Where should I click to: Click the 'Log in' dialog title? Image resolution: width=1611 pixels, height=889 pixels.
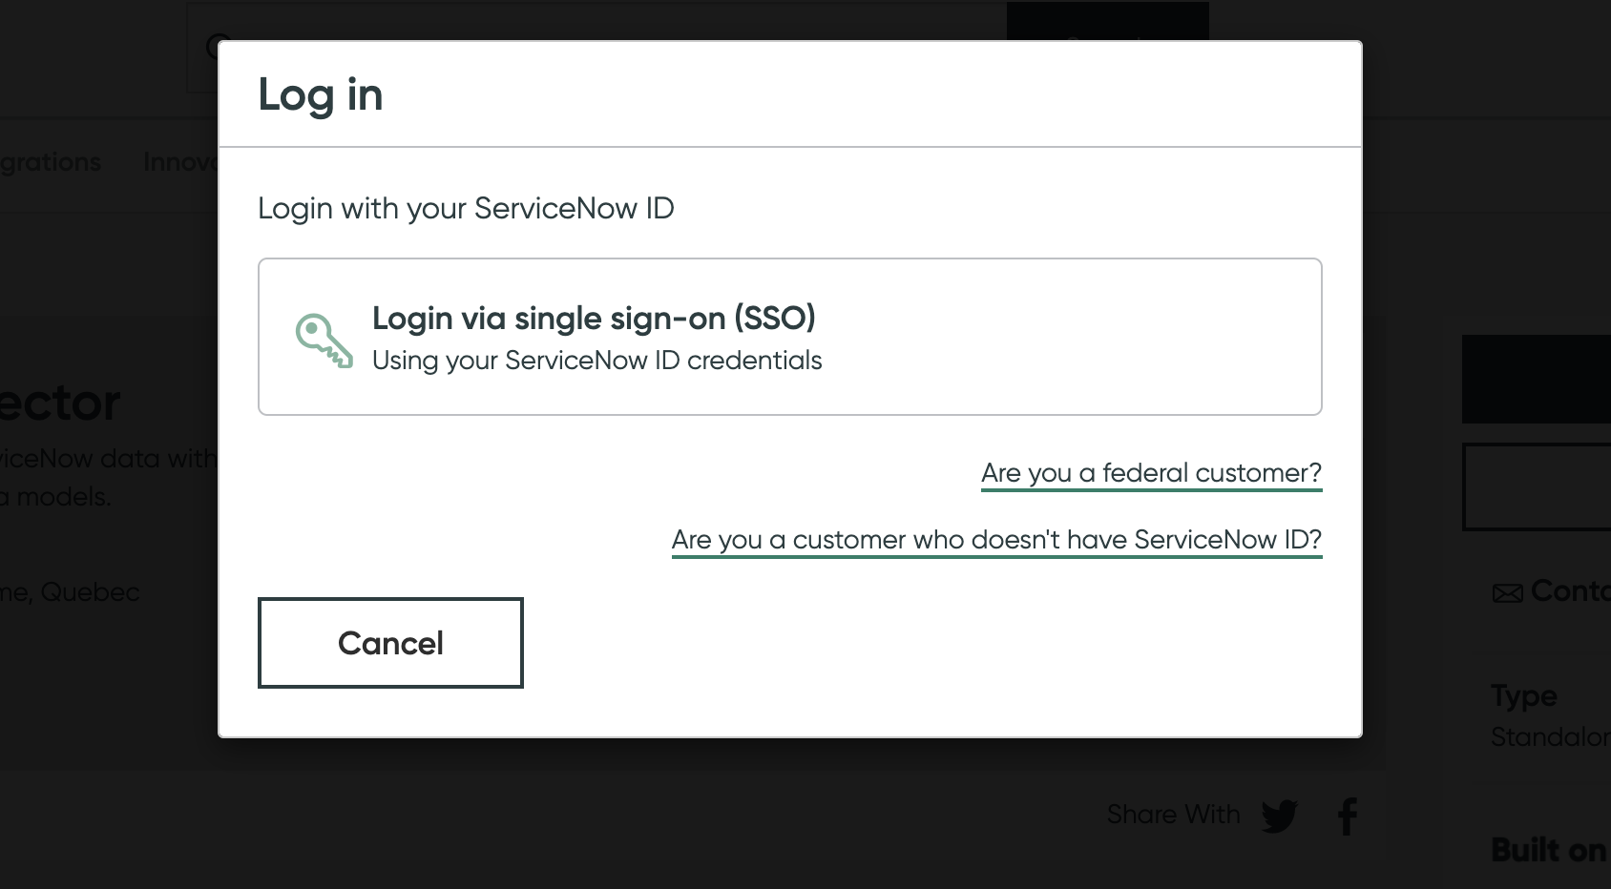pos(321,93)
